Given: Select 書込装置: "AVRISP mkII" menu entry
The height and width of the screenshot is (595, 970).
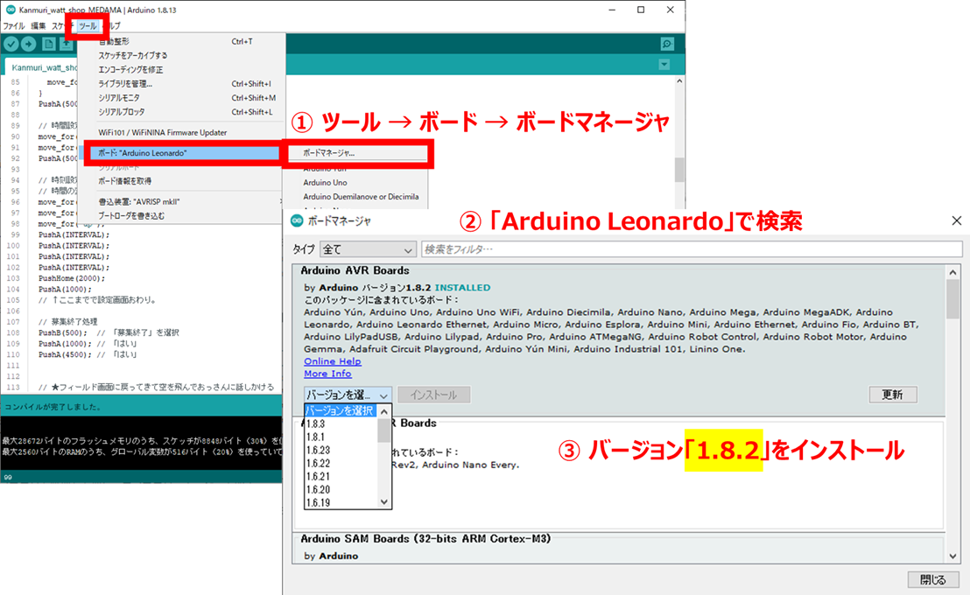Looking at the screenshot, I should pos(181,201).
